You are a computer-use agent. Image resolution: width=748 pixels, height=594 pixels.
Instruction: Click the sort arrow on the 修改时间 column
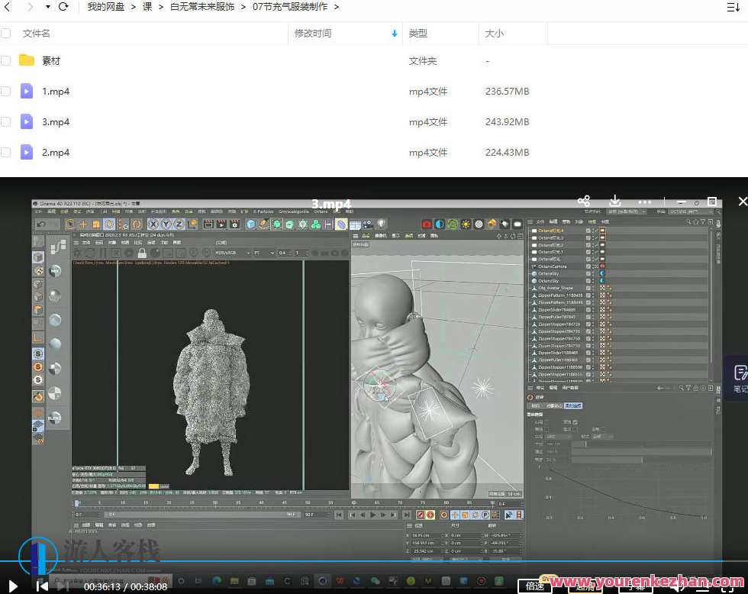395,34
